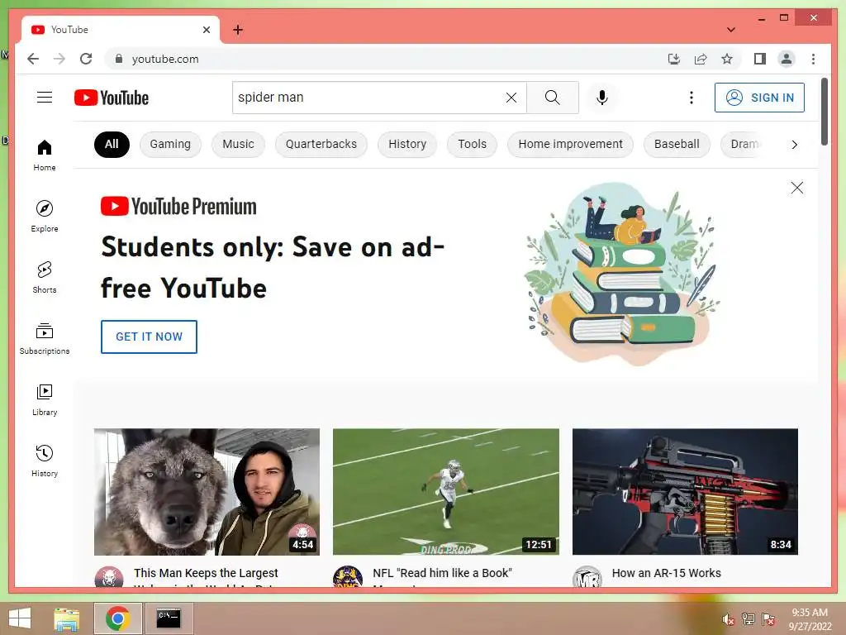846x635 pixels.
Task: Select the Quarterbacks filter chip
Action: coord(321,144)
